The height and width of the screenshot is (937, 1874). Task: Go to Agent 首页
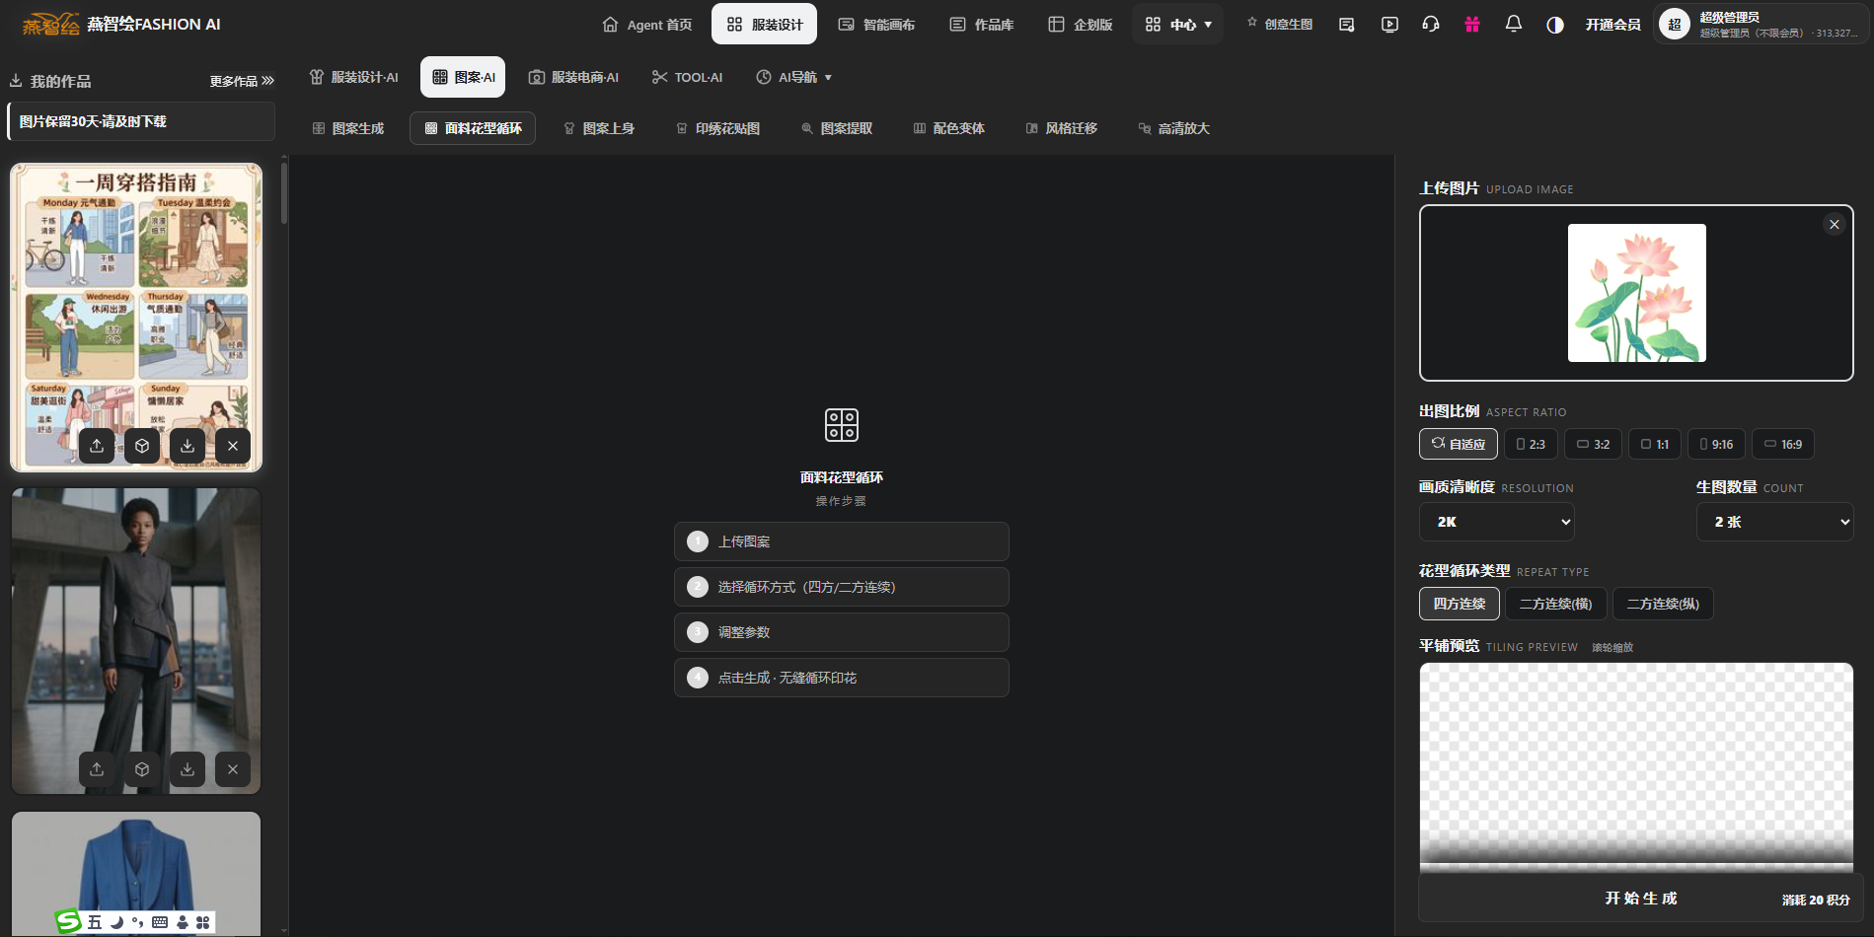coord(647,25)
